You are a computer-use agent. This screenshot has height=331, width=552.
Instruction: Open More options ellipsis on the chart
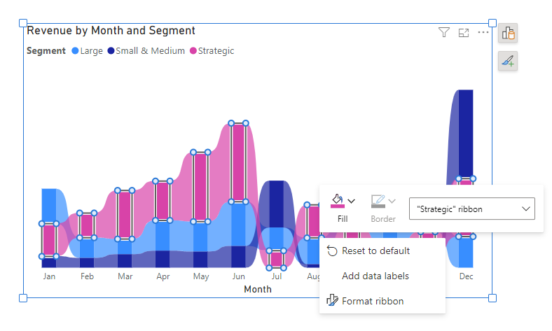point(483,32)
